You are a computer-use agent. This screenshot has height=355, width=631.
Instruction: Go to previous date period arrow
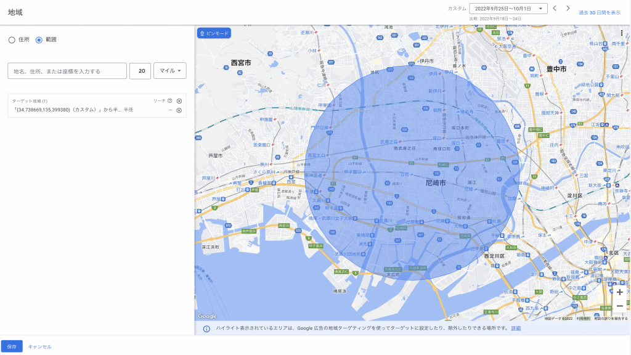[x=555, y=9]
